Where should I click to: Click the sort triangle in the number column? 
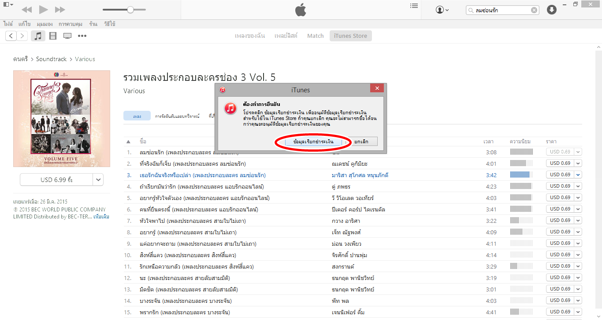(x=128, y=142)
